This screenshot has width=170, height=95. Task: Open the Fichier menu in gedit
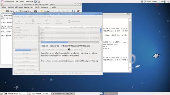coord(4,7)
